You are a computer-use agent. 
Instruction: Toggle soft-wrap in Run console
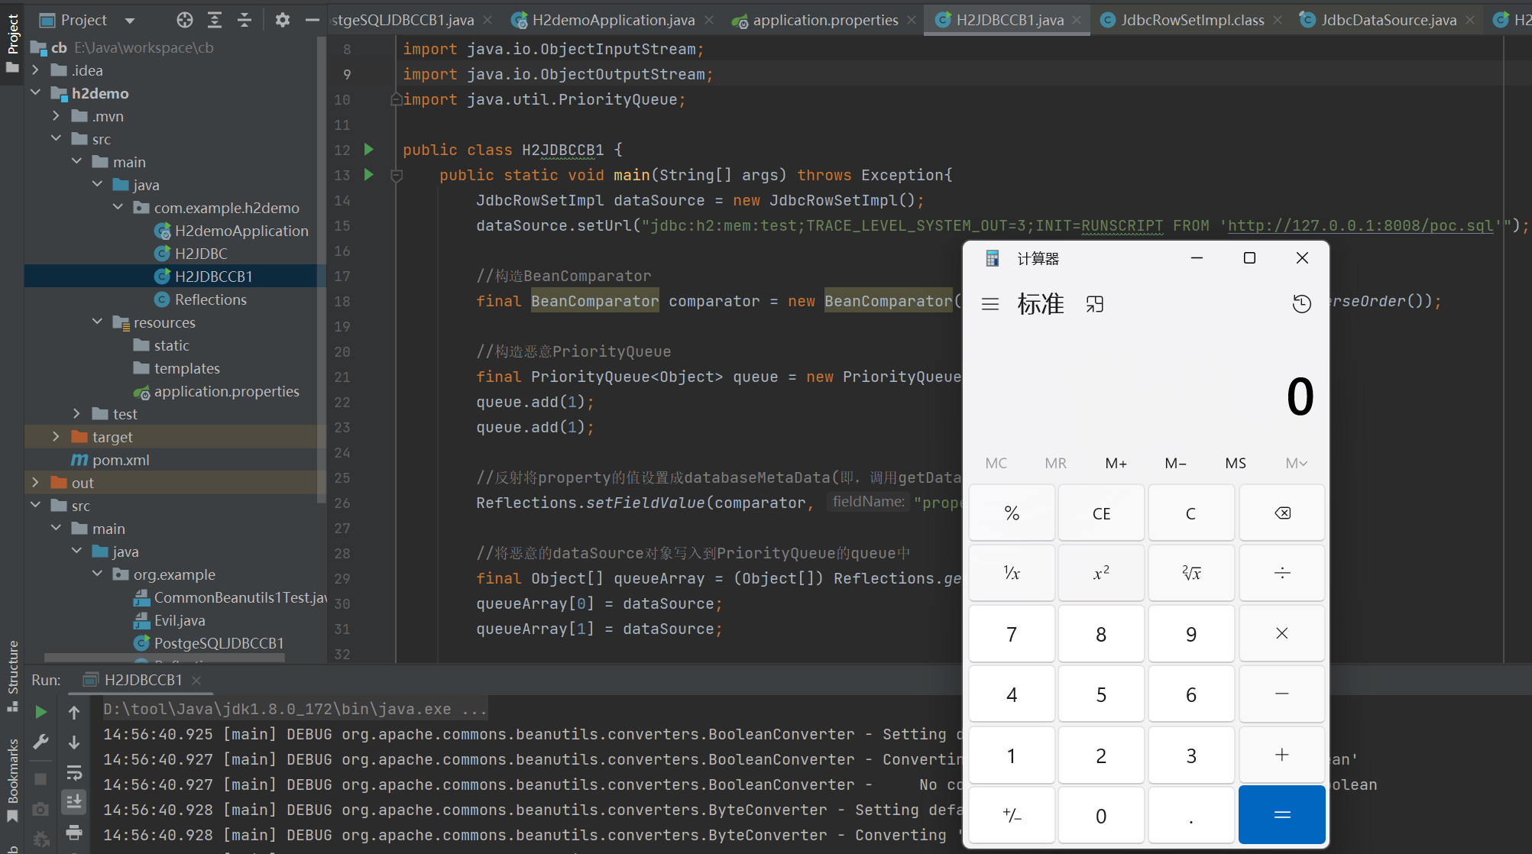click(74, 772)
